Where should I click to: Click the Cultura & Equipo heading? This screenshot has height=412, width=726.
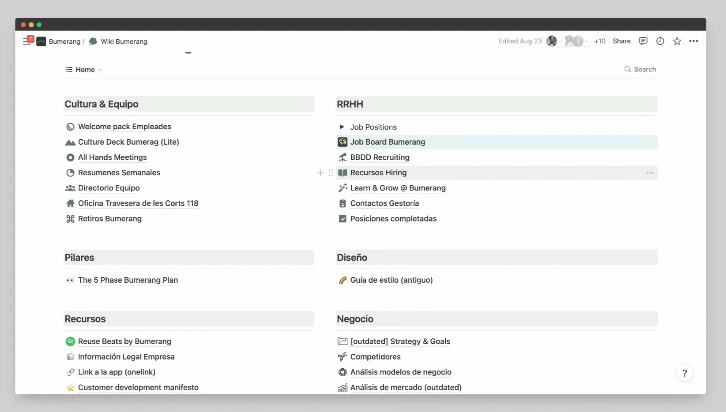point(102,104)
